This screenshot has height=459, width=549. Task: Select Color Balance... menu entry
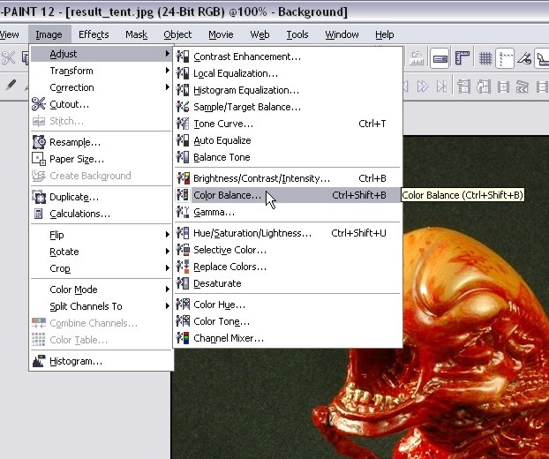288,195
